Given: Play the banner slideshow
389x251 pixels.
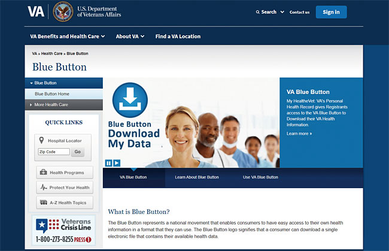Looking at the screenshot, I should pyautogui.click(x=117, y=163).
